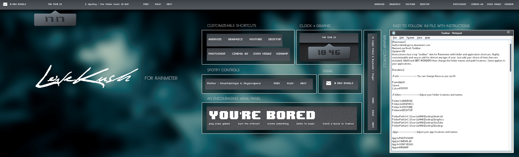Launch CINEMA 4D from the top taskbar
Viewport: 519px width, 157px height.
(477, 4)
